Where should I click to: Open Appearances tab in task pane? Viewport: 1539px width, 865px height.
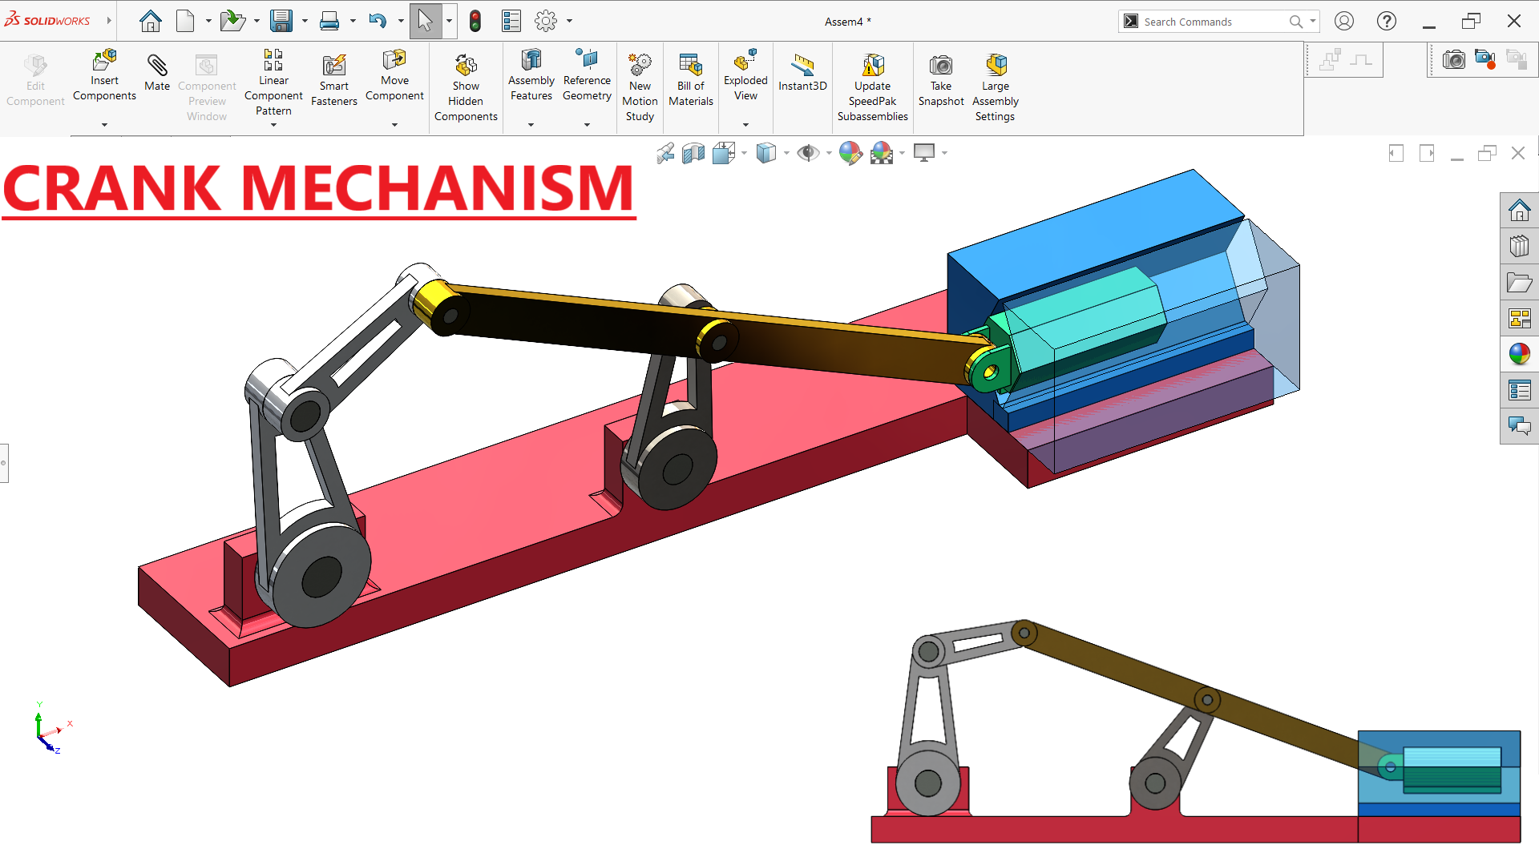coord(1519,354)
